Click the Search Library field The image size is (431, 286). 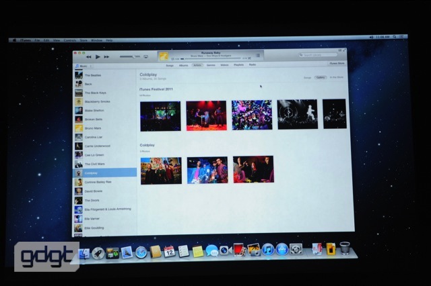(318, 55)
